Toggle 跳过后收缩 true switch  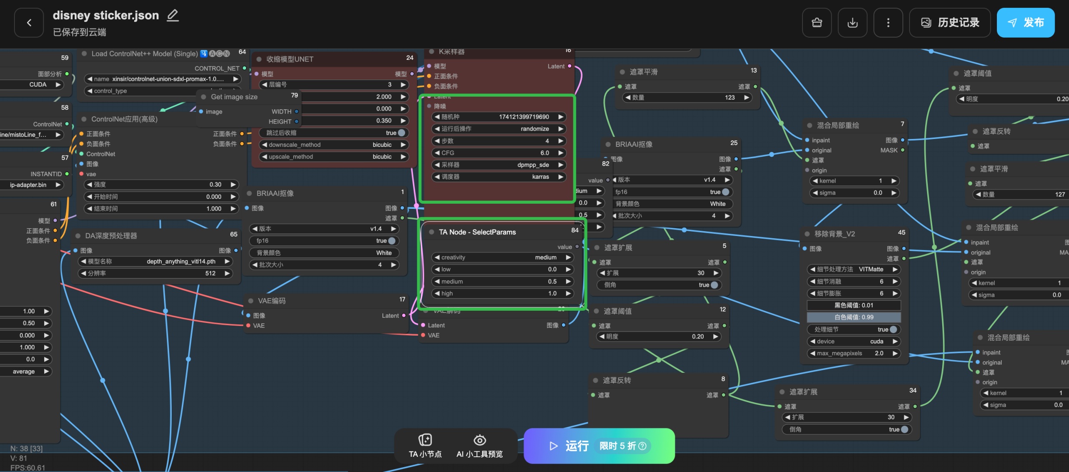(x=401, y=133)
